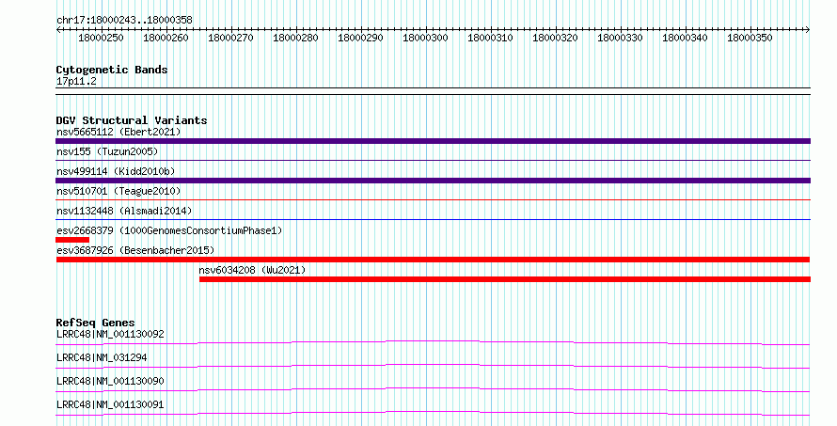Click the Cytogenetic Bands track title
This screenshot has width=837, height=426.
(x=112, y=70)
